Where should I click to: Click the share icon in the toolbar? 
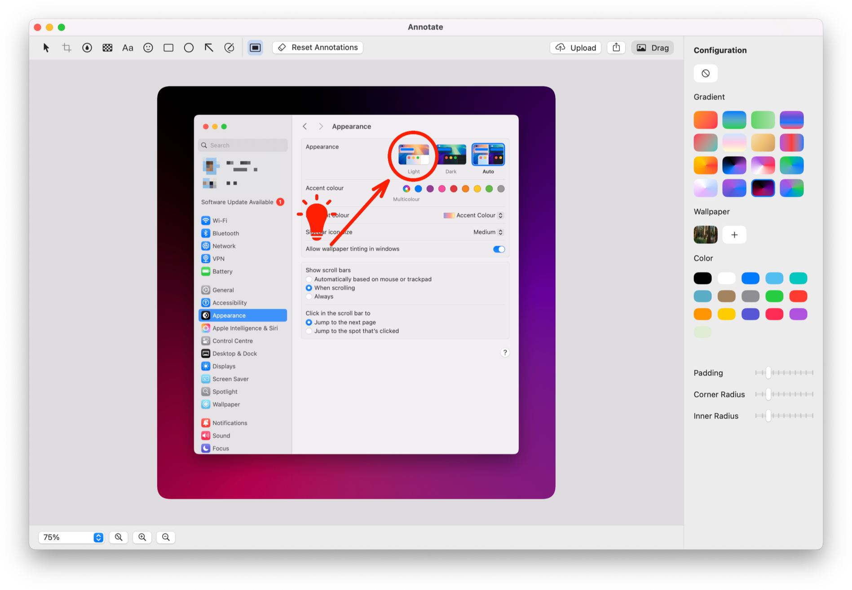pyautogui.click(x=616, y=47)
